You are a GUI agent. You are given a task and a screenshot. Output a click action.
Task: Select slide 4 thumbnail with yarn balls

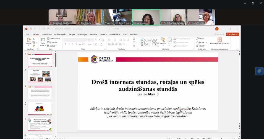coord(40,108)
